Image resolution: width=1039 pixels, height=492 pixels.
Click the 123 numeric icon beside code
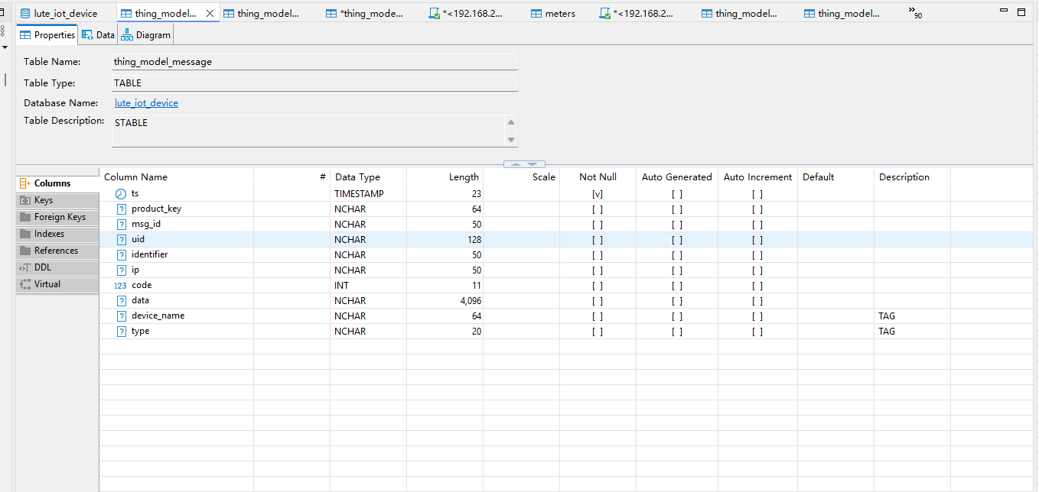pos(121,286)
